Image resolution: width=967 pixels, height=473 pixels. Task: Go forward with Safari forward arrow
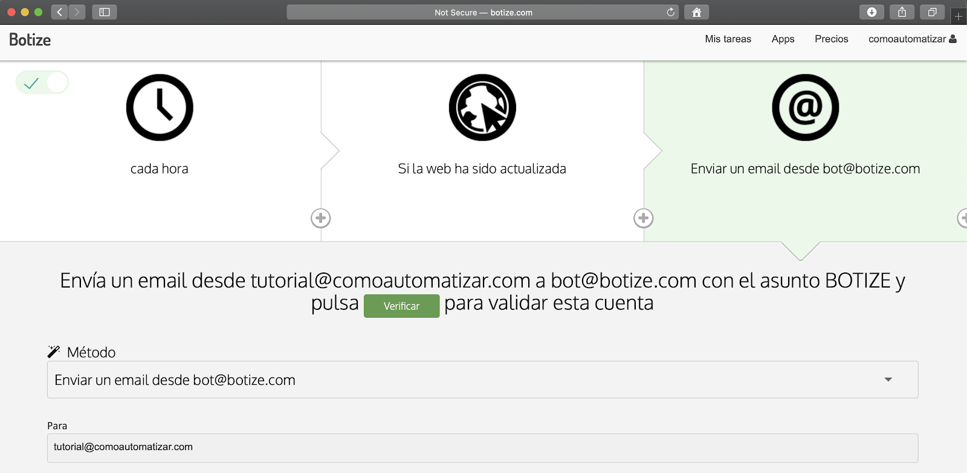coord(77,12)
